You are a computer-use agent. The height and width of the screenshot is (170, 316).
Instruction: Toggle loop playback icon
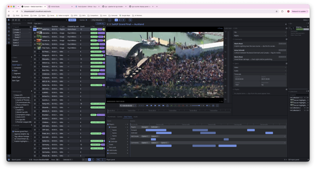pos(168,105)
